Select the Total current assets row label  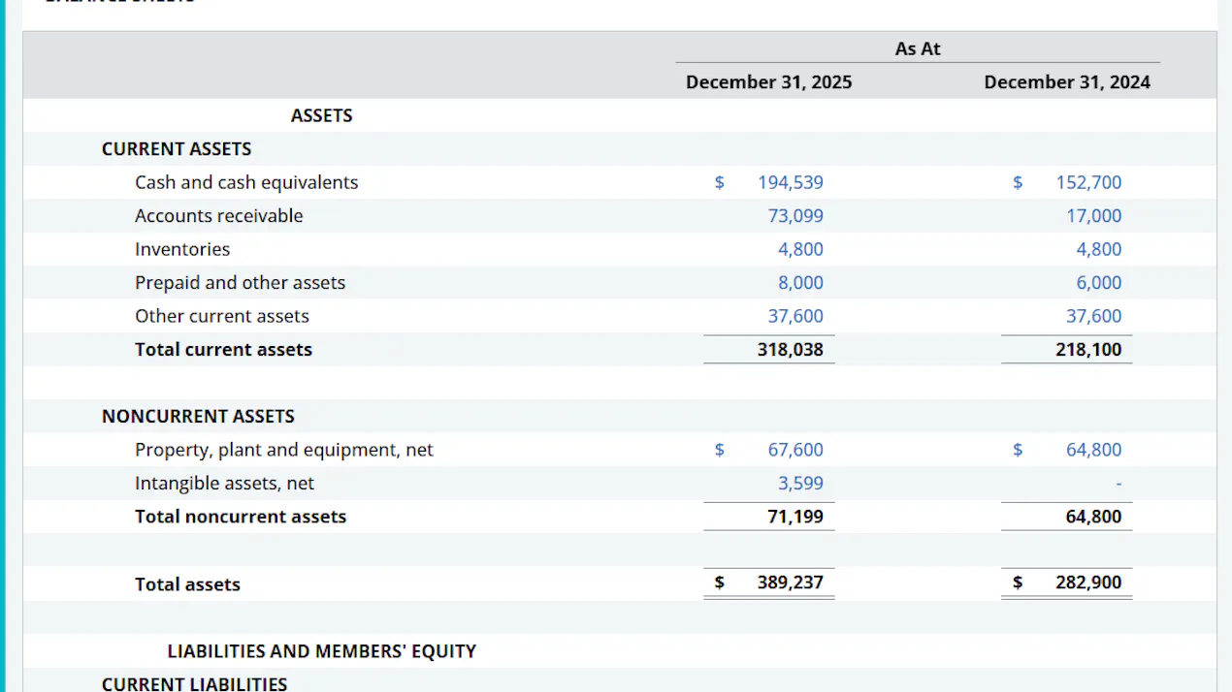[x=223, y=350]
